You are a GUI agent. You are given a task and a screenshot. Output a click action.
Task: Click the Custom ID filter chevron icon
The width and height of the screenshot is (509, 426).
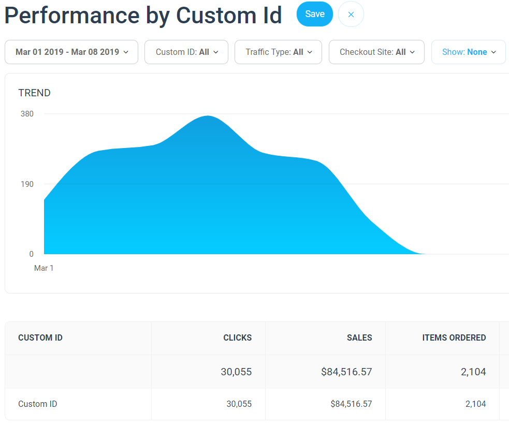pos(216,52)
